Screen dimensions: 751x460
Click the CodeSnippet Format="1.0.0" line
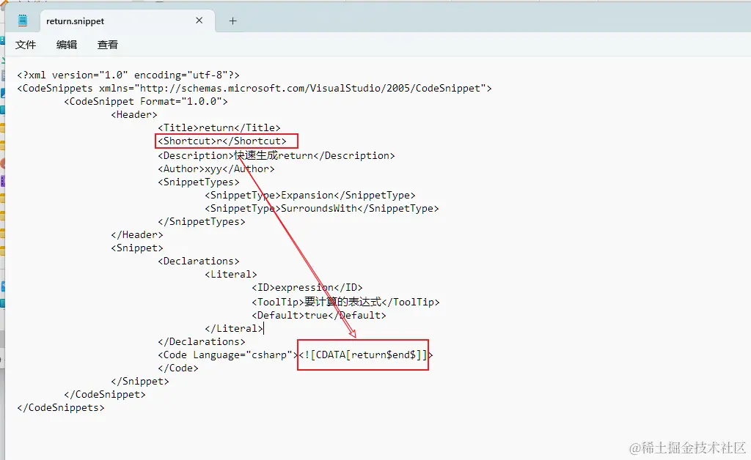coord(146,101)
